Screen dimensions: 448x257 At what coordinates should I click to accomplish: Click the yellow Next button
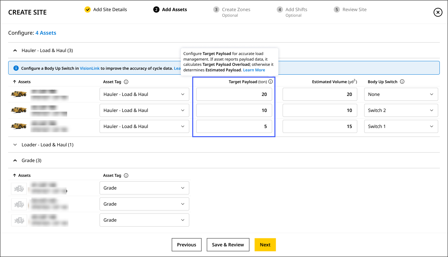point(265,245)
